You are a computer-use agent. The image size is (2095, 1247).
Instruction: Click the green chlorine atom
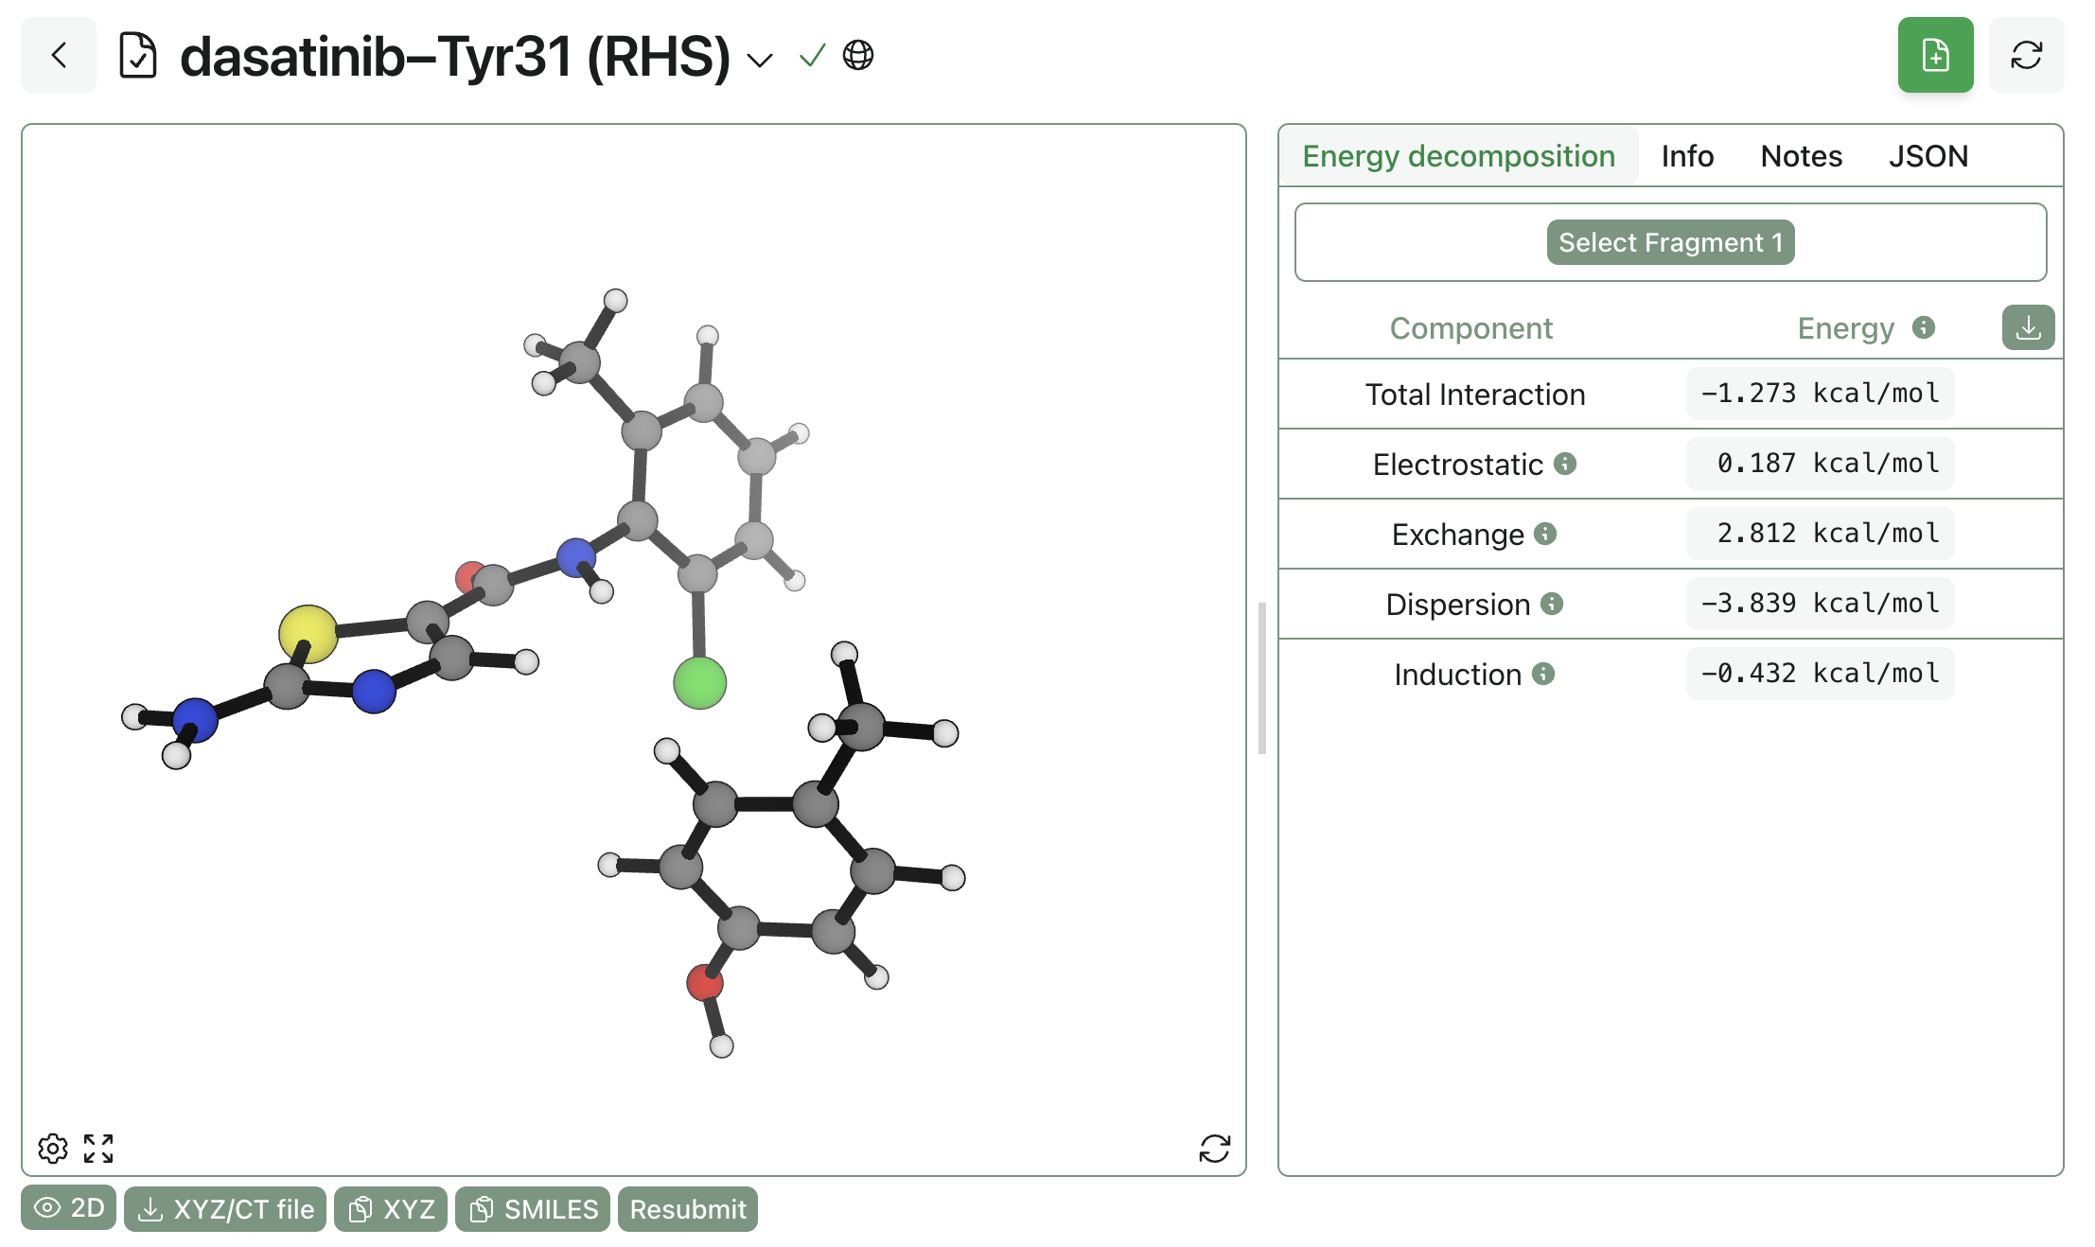tap(699, 683)
